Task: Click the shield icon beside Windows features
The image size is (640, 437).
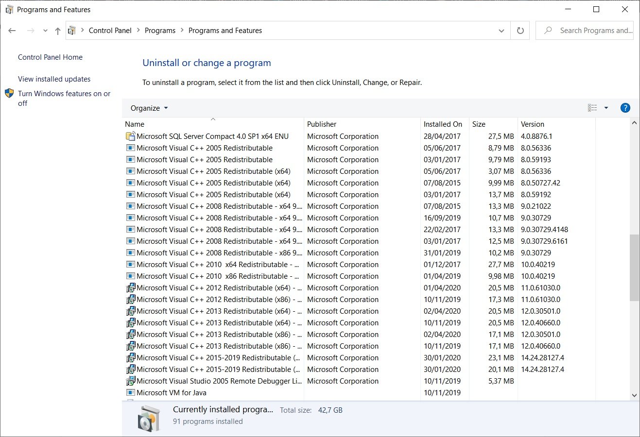Action: point(9,93)
